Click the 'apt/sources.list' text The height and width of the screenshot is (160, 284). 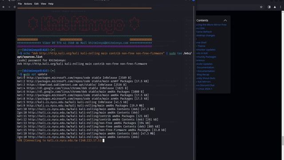(30, 57)
